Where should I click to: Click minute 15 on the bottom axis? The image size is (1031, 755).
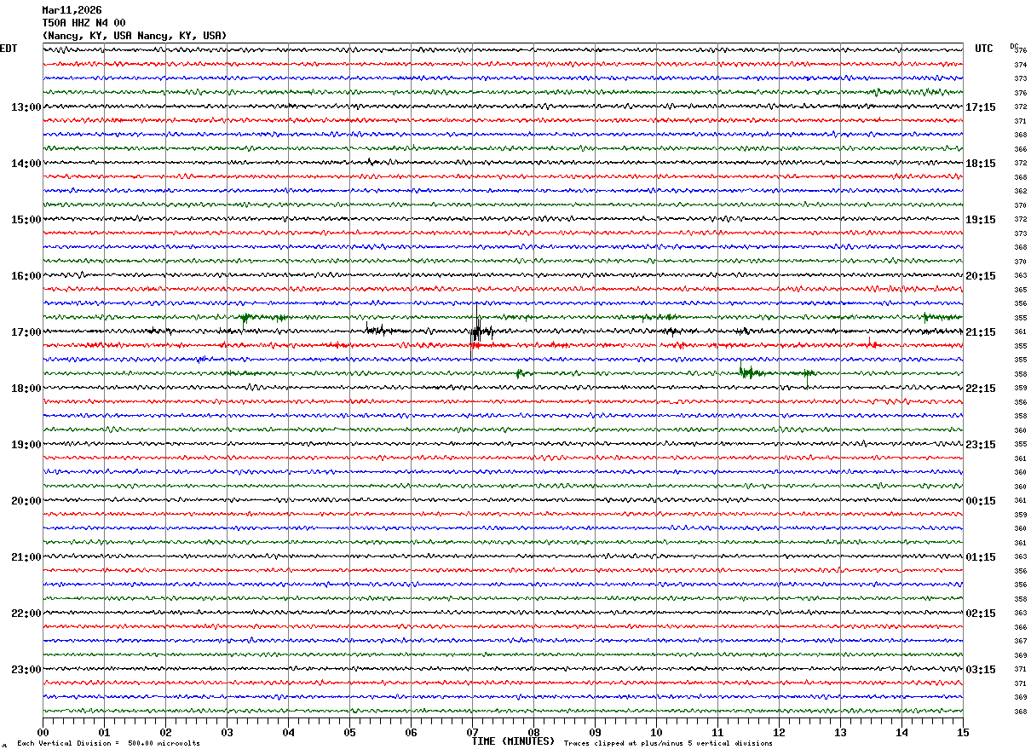coord(962,732)
